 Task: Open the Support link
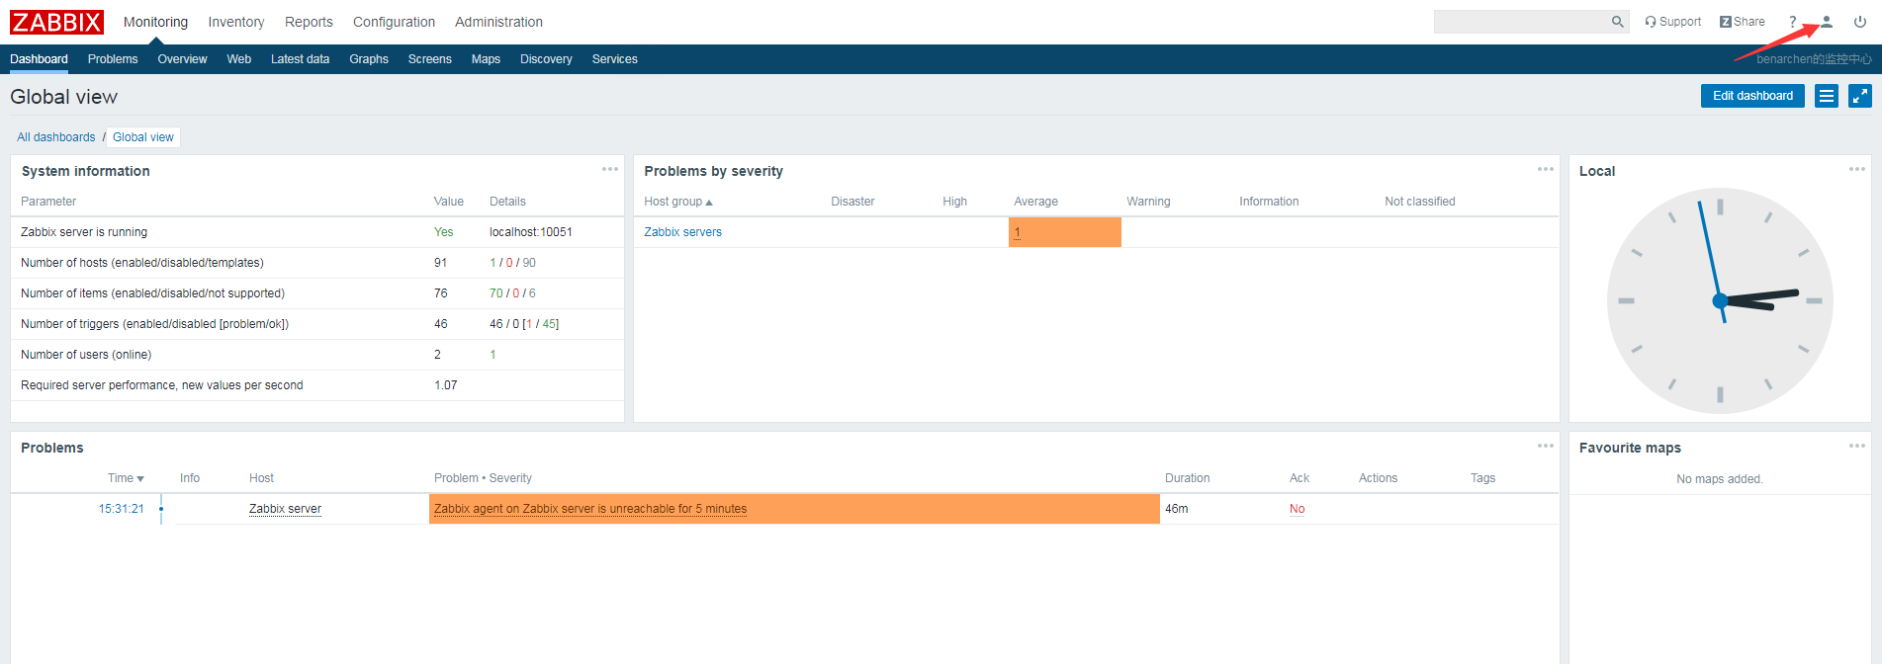click(x=1672, y=22)
